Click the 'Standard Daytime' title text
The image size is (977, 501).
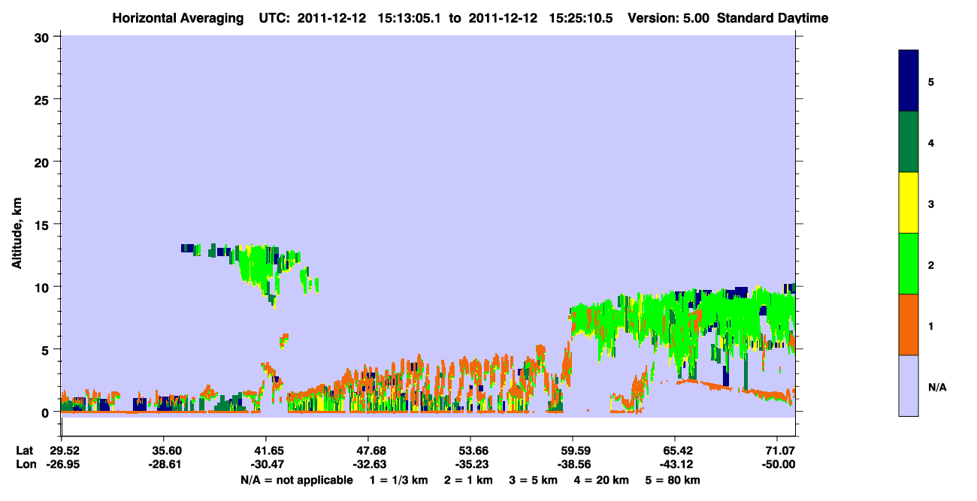pos(773,18)
